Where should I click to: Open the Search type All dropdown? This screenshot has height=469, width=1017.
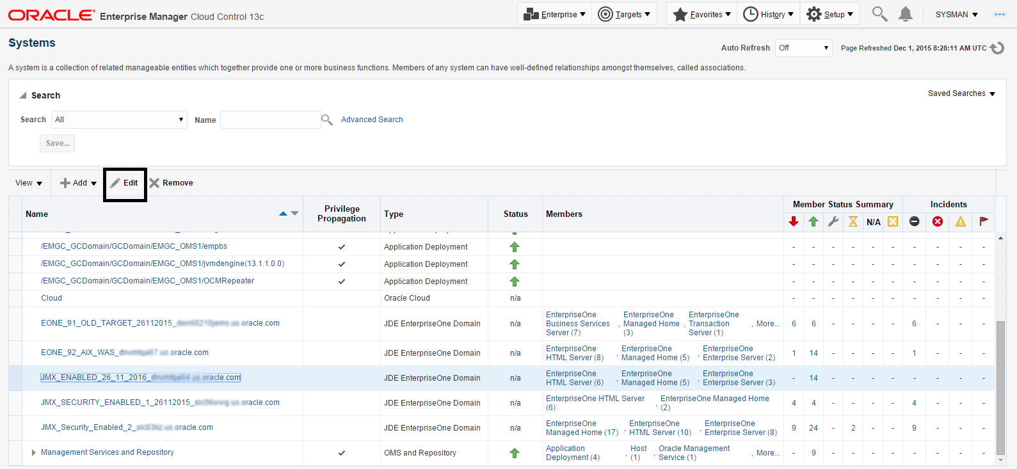pos(119,120)
